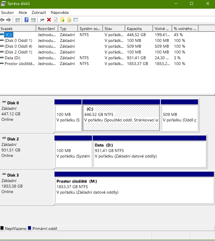Sort the list by the Kapacita column header

[139, 29]
